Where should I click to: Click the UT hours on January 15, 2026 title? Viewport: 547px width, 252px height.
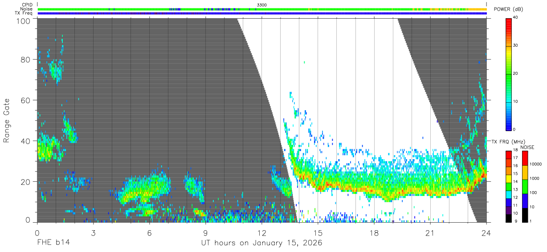pos(261,243)
